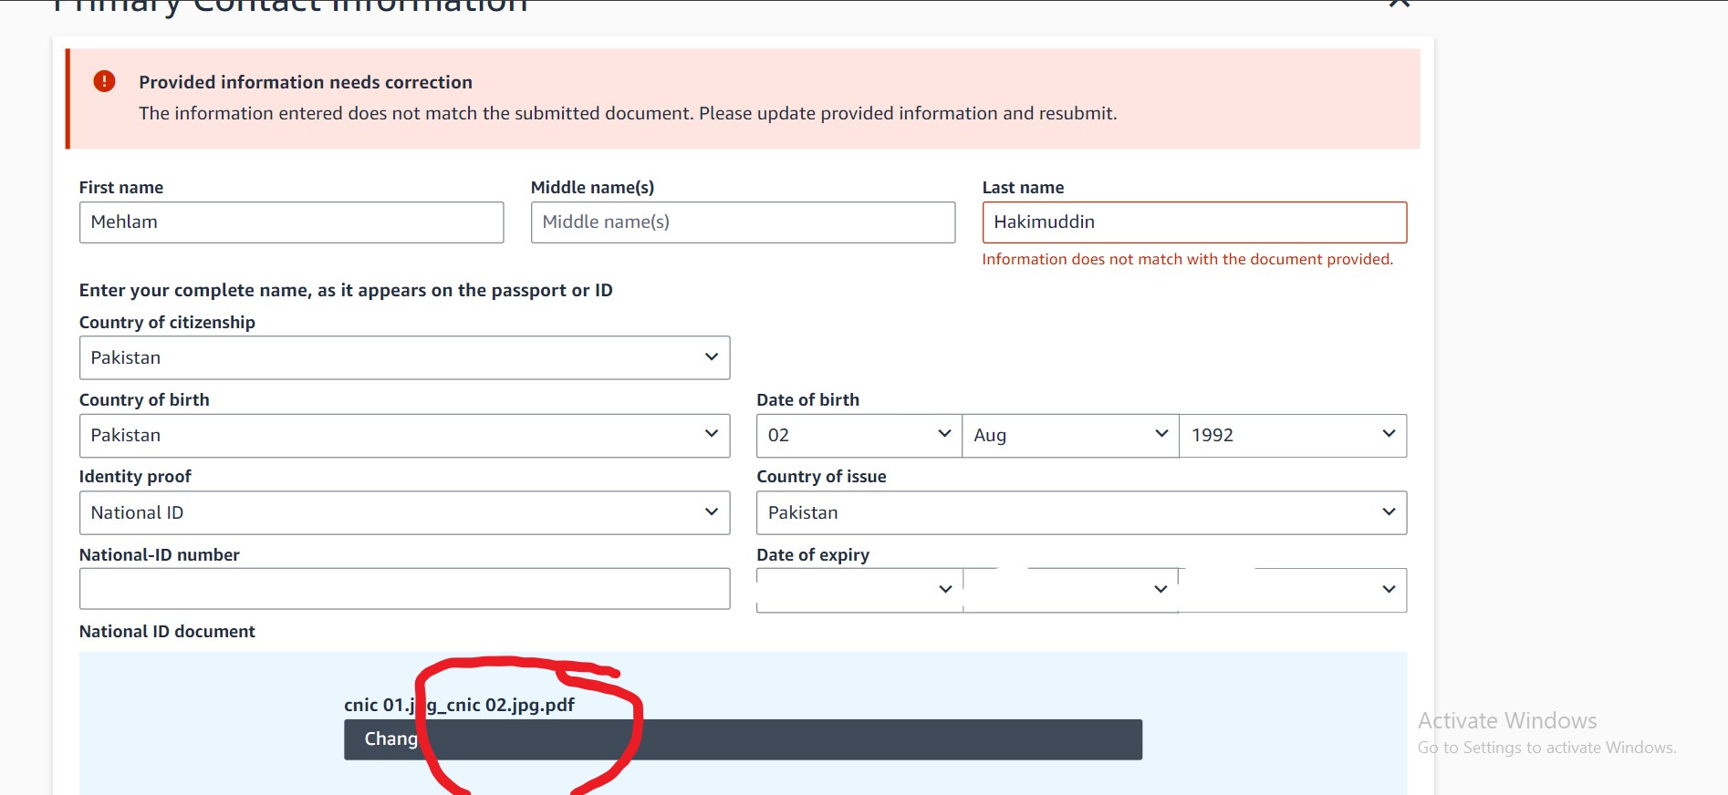The width and height of the screenshot is (1728, 795).
Task: Open the Identity proof dropdown
Action: pyautogui.click(x=404, y=513)
